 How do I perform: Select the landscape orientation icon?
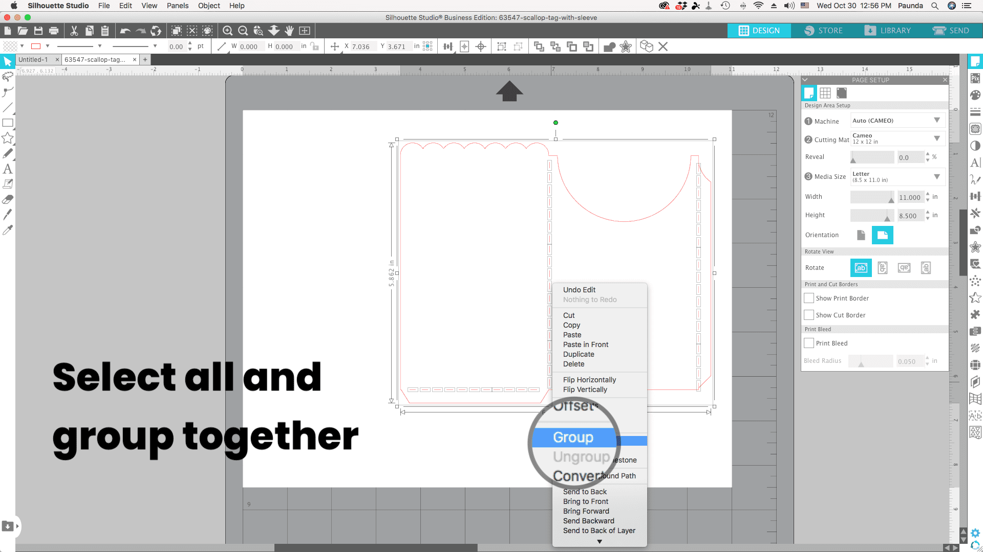(882, 235)
